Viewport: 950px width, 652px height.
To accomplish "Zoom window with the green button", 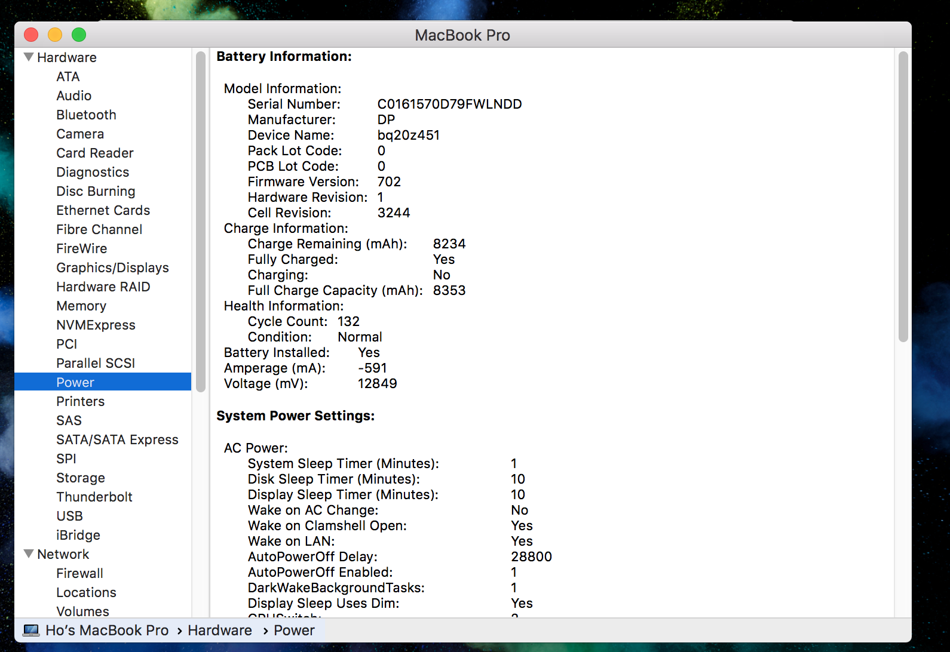I will 79,35.
